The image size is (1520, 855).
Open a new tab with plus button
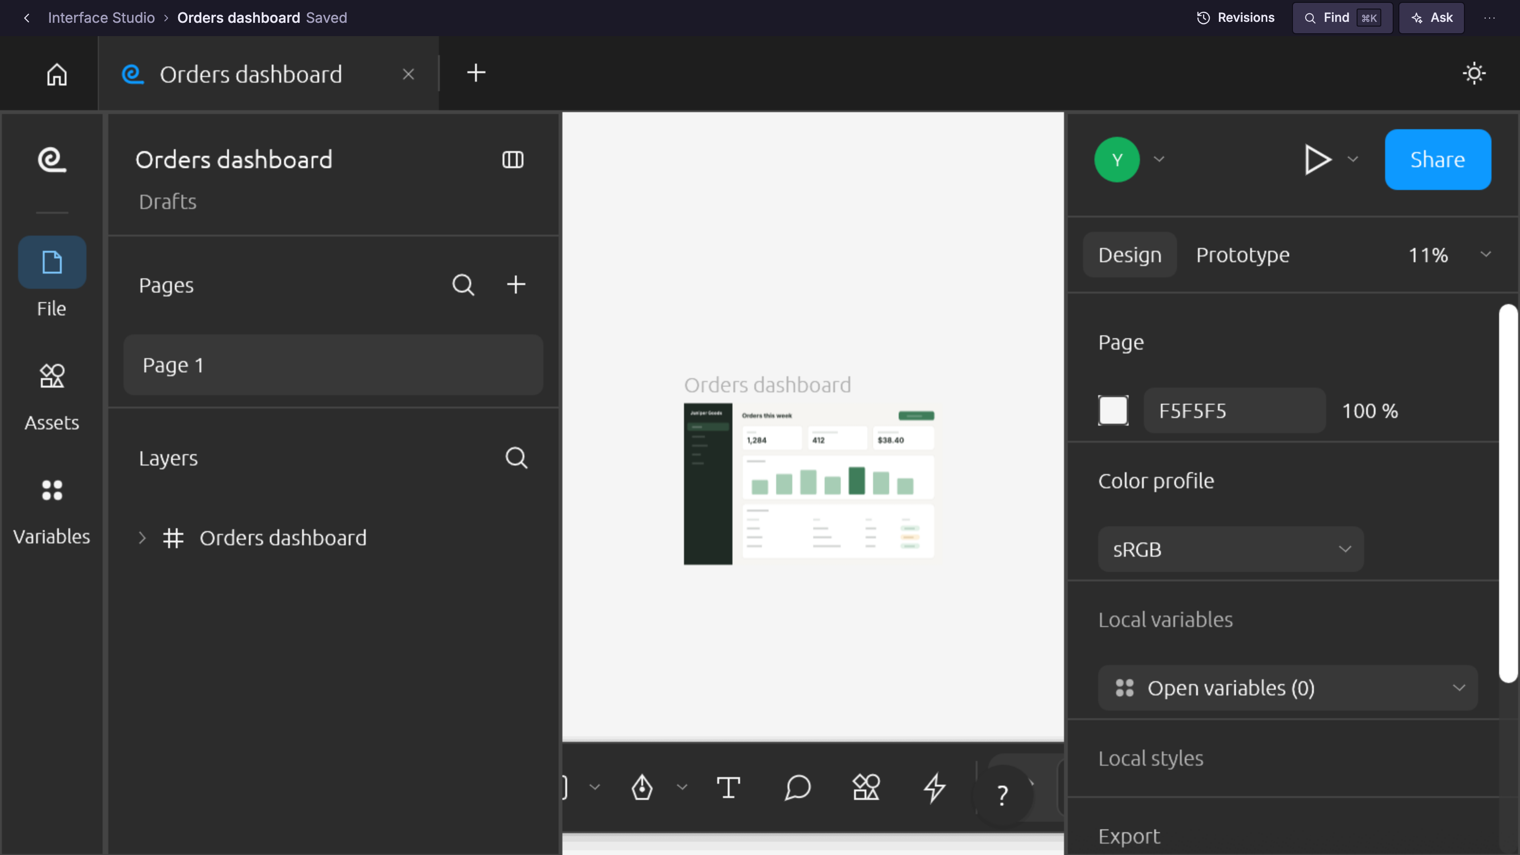point(476,73)
